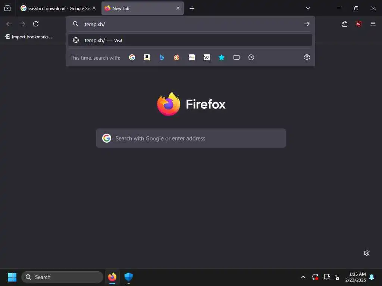
Task: Search this time with Google
Action: [132, 57]
